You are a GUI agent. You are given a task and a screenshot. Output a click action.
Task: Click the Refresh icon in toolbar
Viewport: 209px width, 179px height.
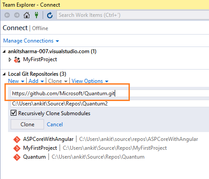coord(50,15)
